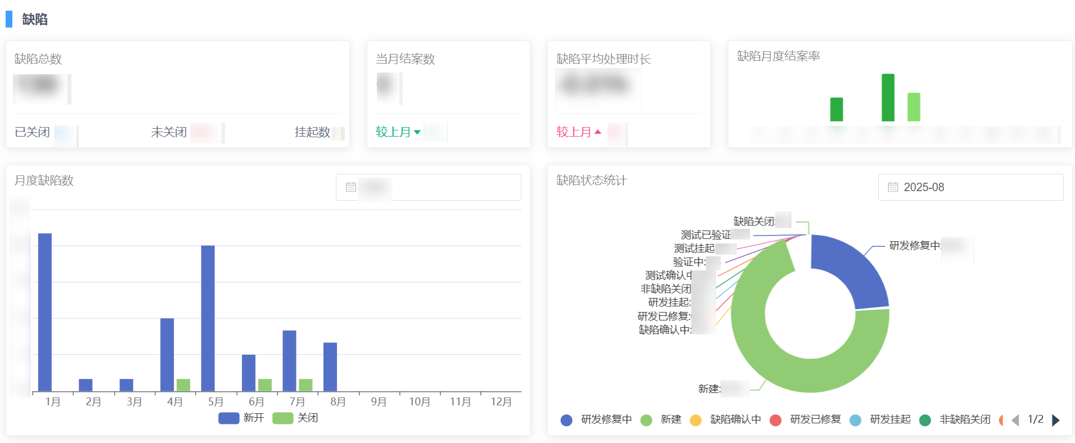Toggle 缺陷确认中 legend item
This screenshot has width=1075, height=443.
click(726, 419)
